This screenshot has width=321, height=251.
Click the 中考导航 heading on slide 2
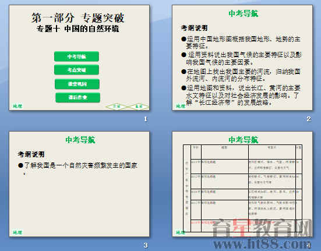coord(243,13)
